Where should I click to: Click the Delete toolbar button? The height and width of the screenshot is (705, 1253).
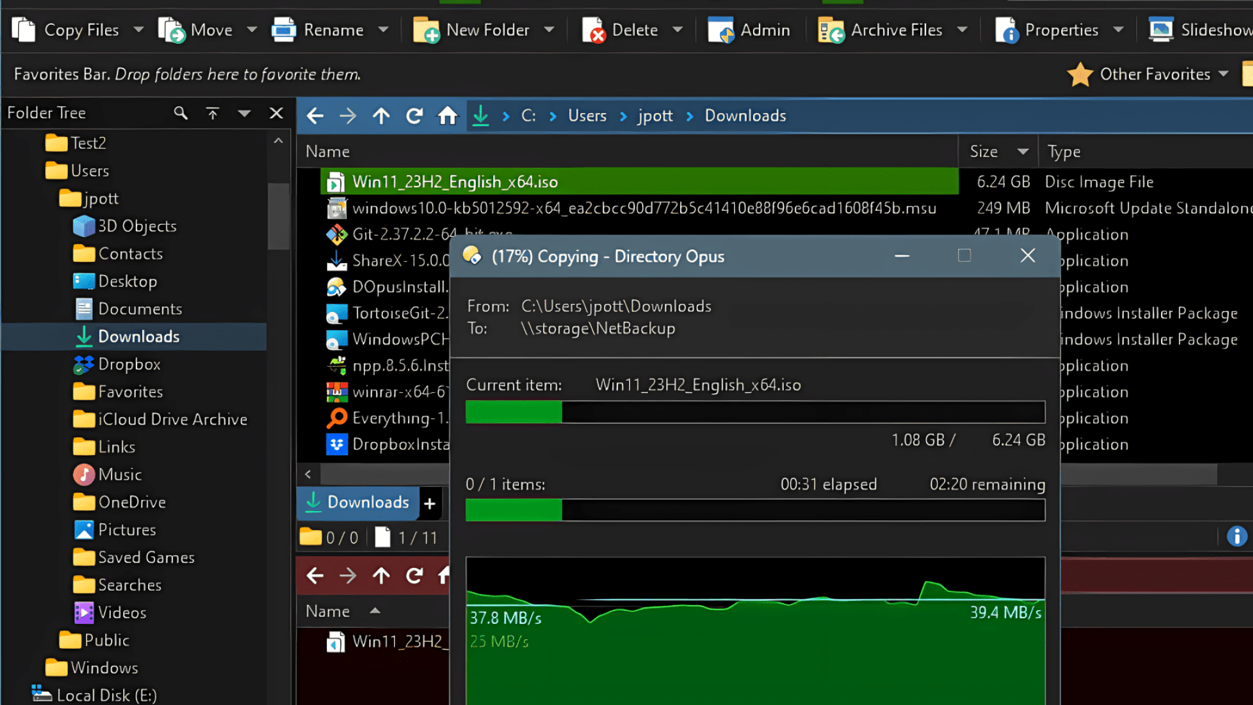[x=620, y=30]
